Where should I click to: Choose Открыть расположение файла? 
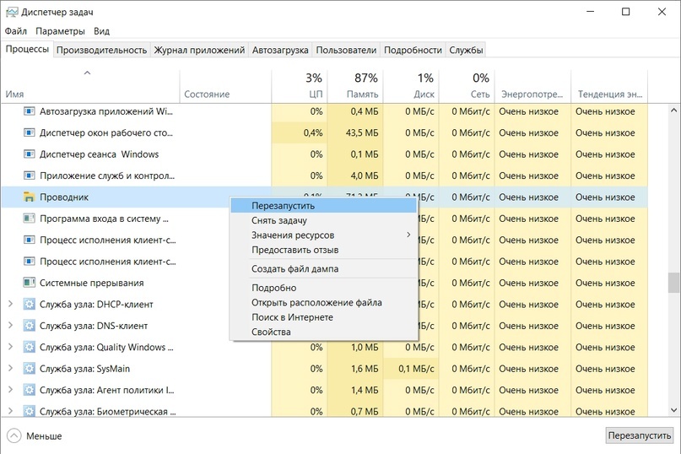click(323, 302)
